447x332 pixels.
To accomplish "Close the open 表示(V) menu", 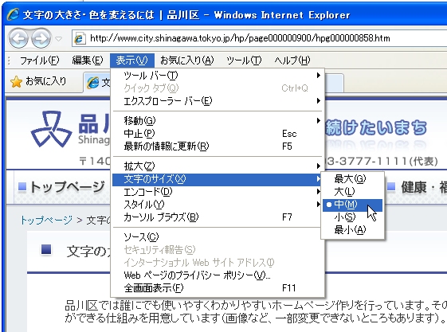I will coord(132,61).
